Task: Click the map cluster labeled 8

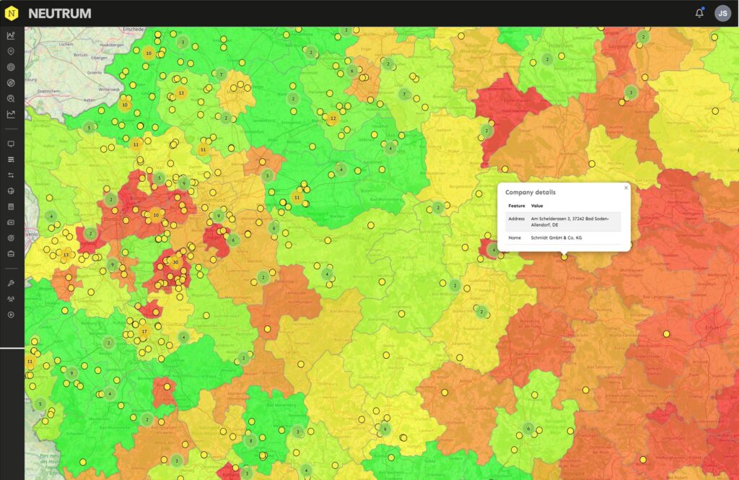Action: pyautogui.click(x=250, y=441)
